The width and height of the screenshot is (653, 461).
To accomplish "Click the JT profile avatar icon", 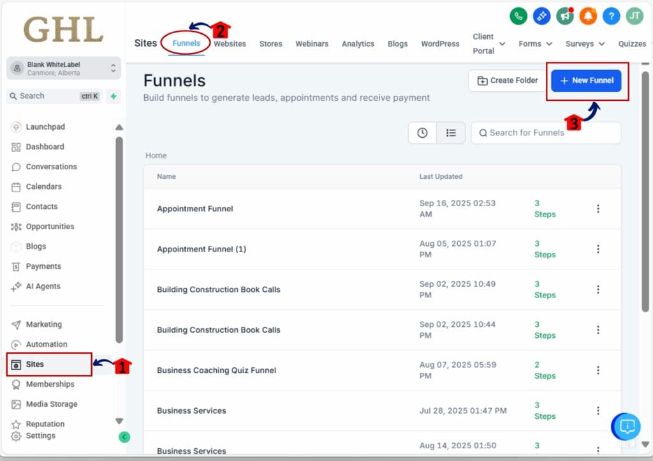I will click(634, 16).
